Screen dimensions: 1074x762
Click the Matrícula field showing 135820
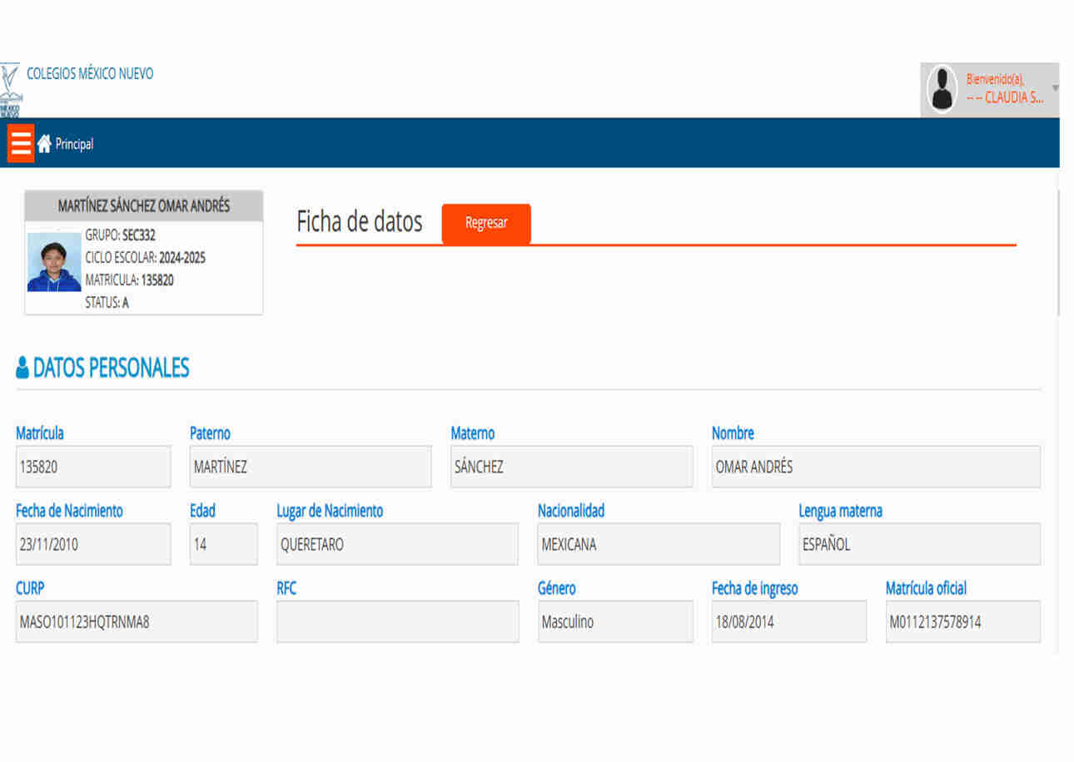point(93,467)
